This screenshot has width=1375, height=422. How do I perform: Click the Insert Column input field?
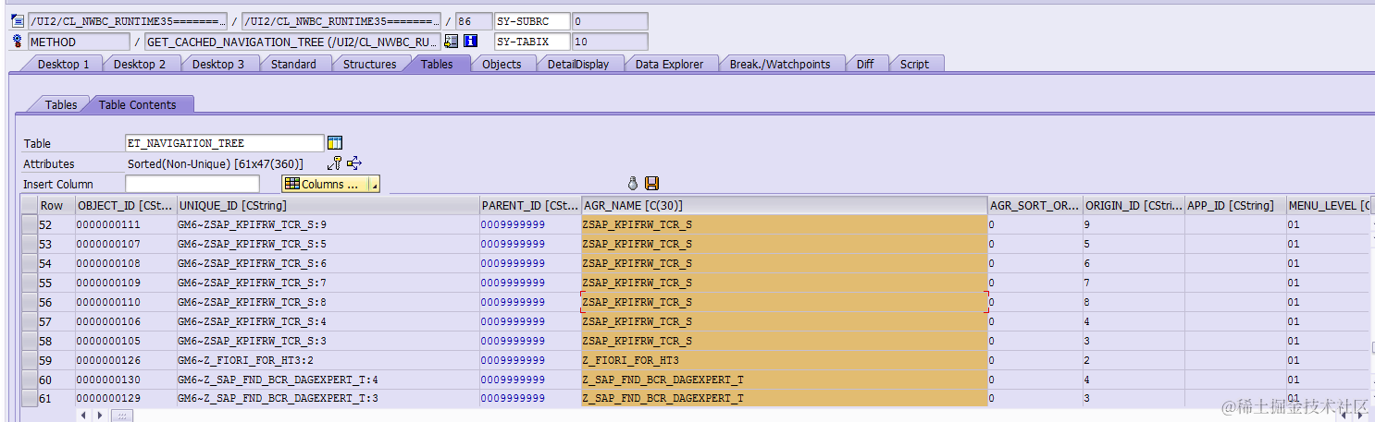[192, 184]
